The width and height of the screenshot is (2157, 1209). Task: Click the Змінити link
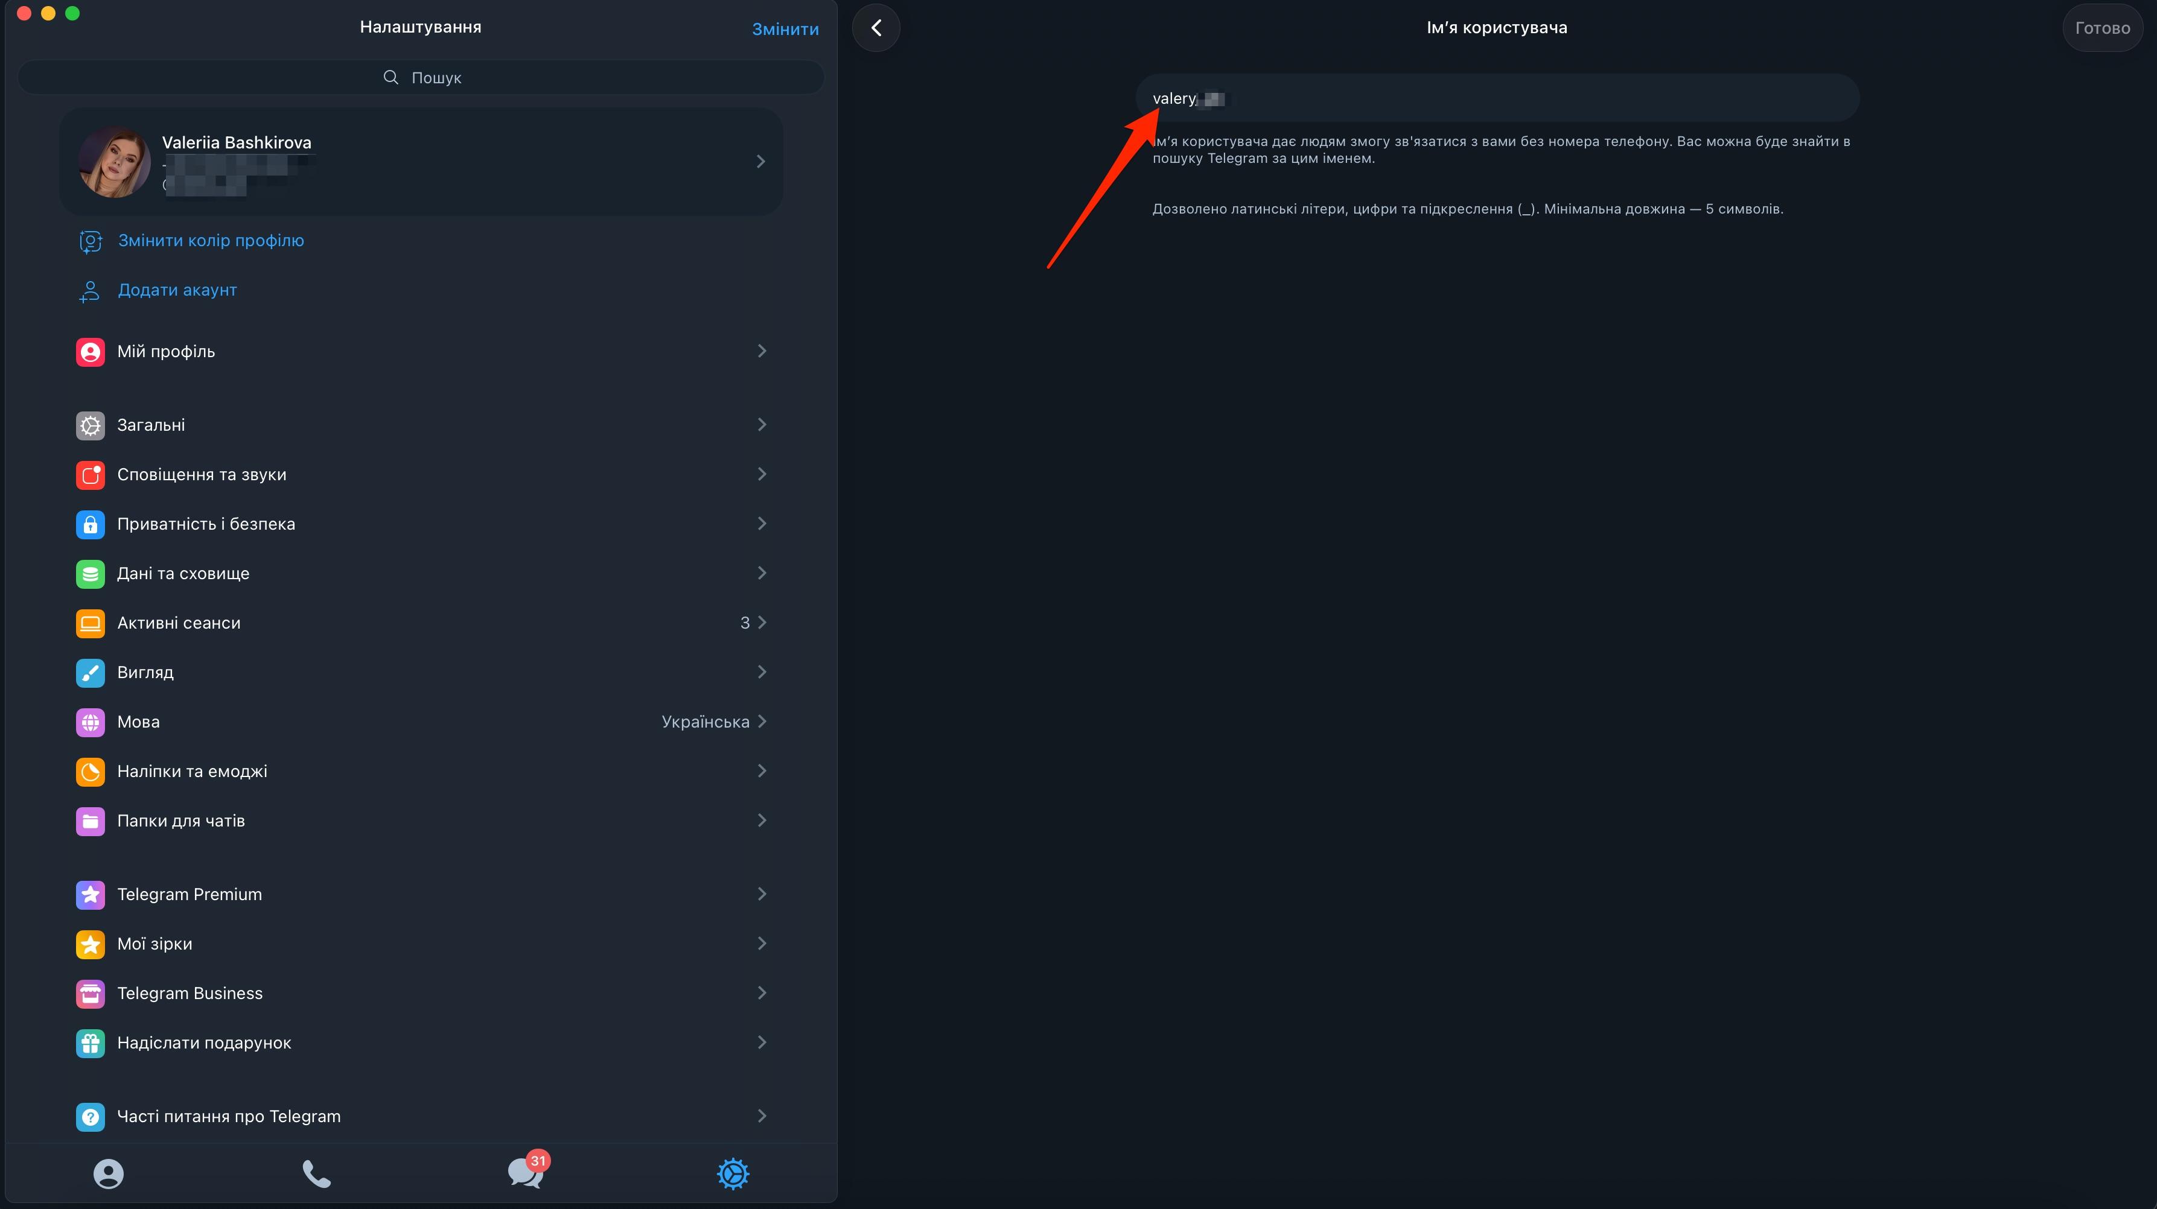[785, 28]
